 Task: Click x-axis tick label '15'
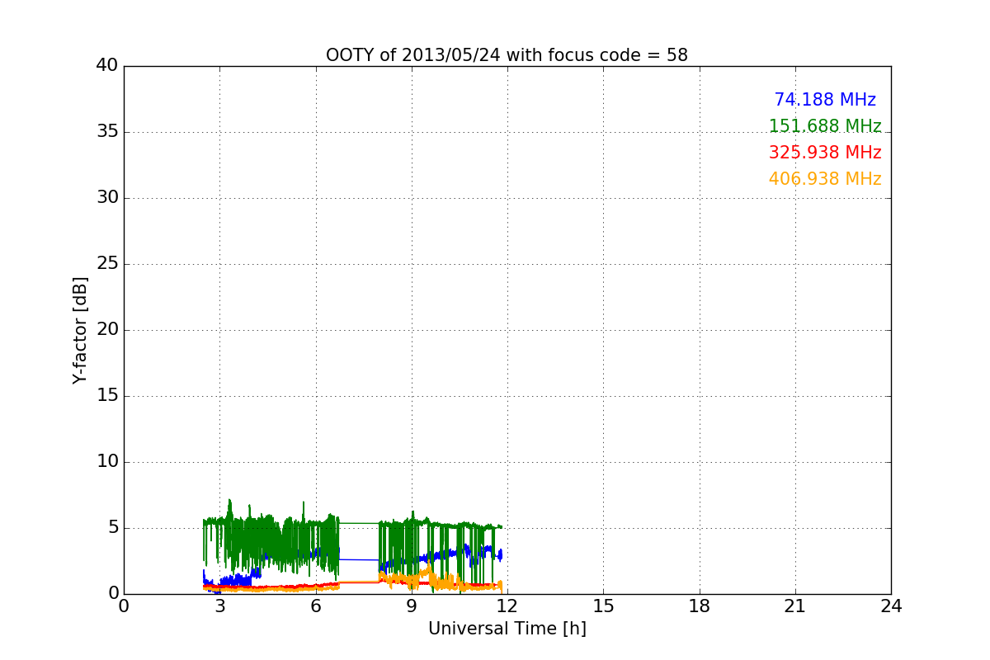pyautogui.click(x=603, y=606)
